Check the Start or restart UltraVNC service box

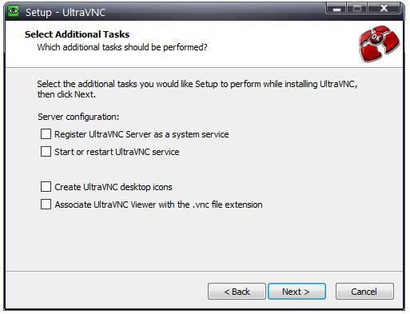pos(46,152)
